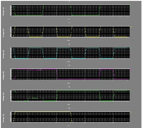Click the magenta legend marker of the fourth plot
The image size is (142, 128).
(131, 69)
